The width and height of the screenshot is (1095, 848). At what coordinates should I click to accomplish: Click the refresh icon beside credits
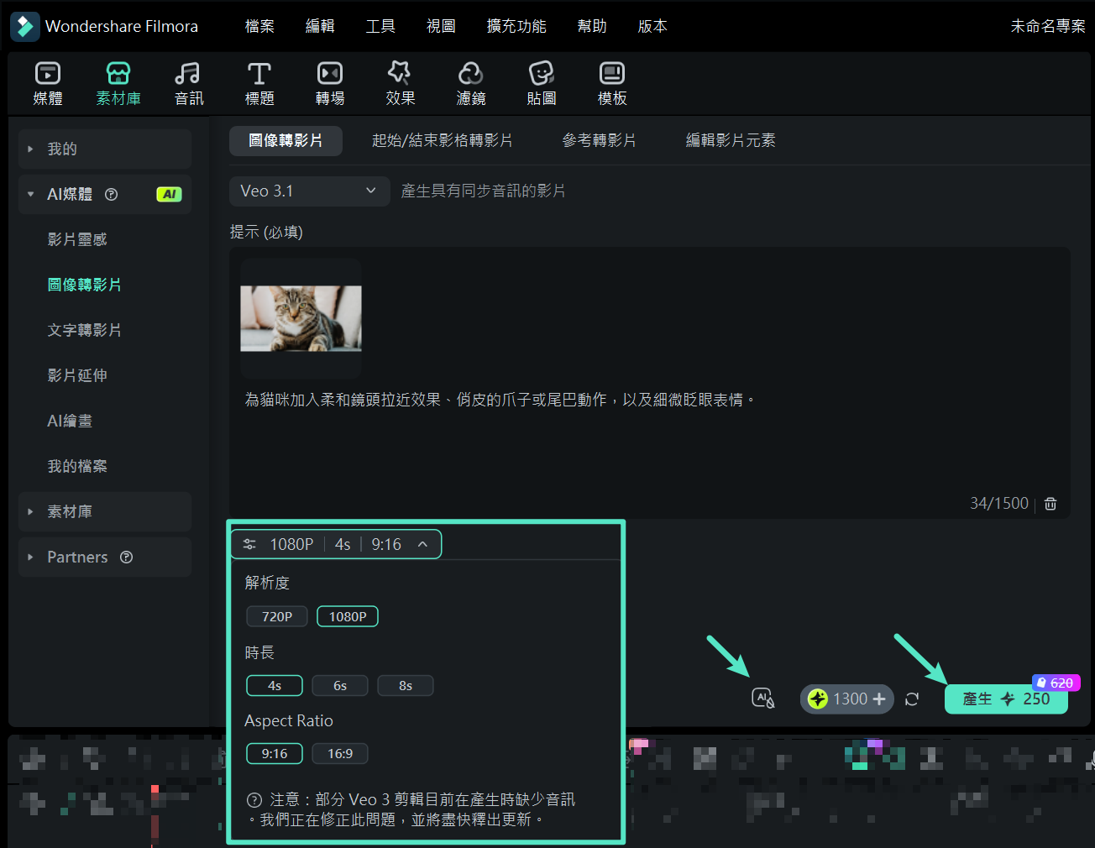pos(912,698)
